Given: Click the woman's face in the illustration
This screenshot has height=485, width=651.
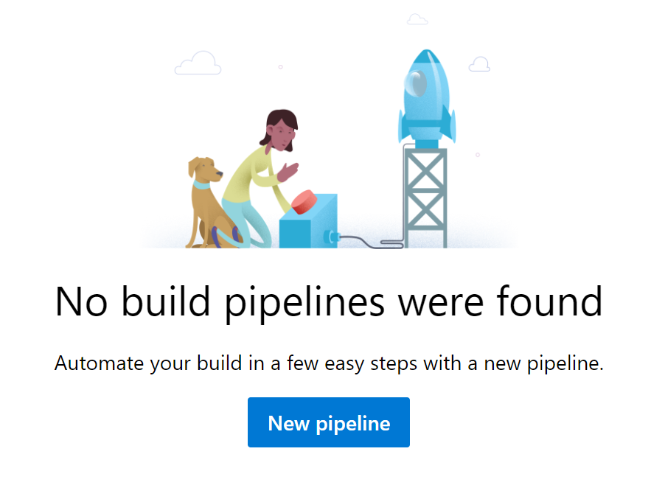Looking at the screenshot, I should [x=282, y=136].
